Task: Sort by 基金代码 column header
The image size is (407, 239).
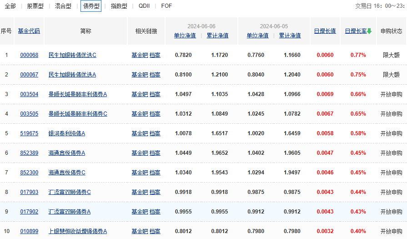Action: point(29,31)
